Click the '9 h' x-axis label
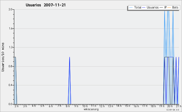Image resolution: width=182 pixels, height=112 pixels. (x=76, y=106)
